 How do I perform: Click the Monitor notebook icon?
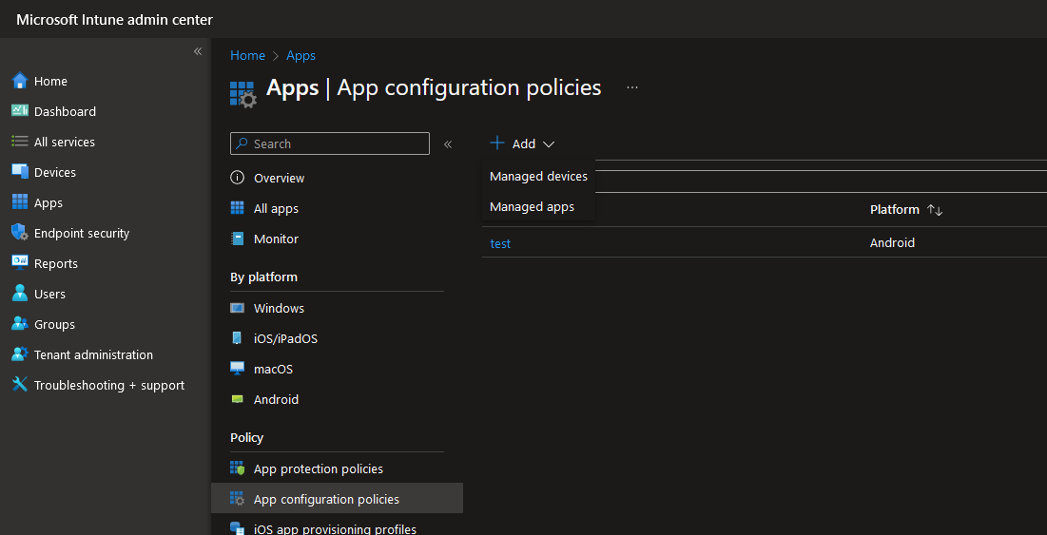pos(237,239)
